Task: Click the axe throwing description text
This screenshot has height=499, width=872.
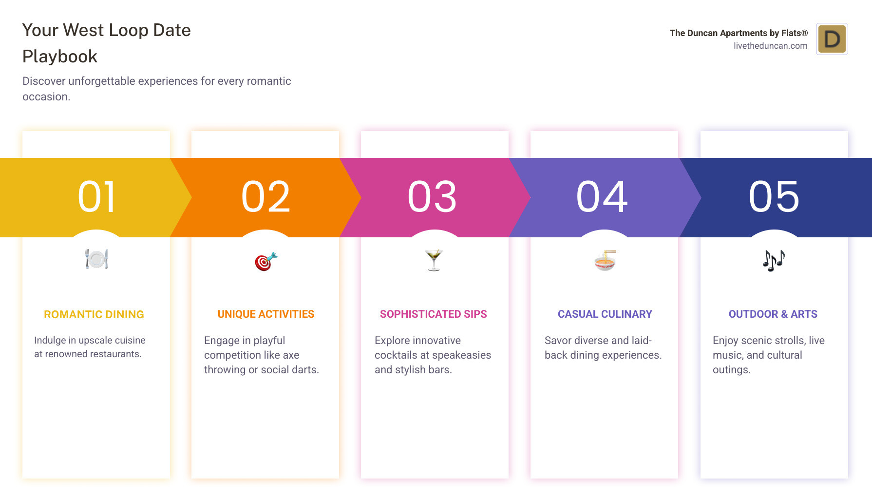Action: pos(261,355)
